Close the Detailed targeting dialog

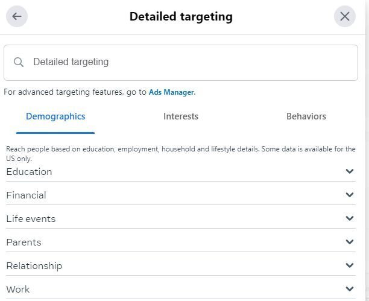coord(344,16)
